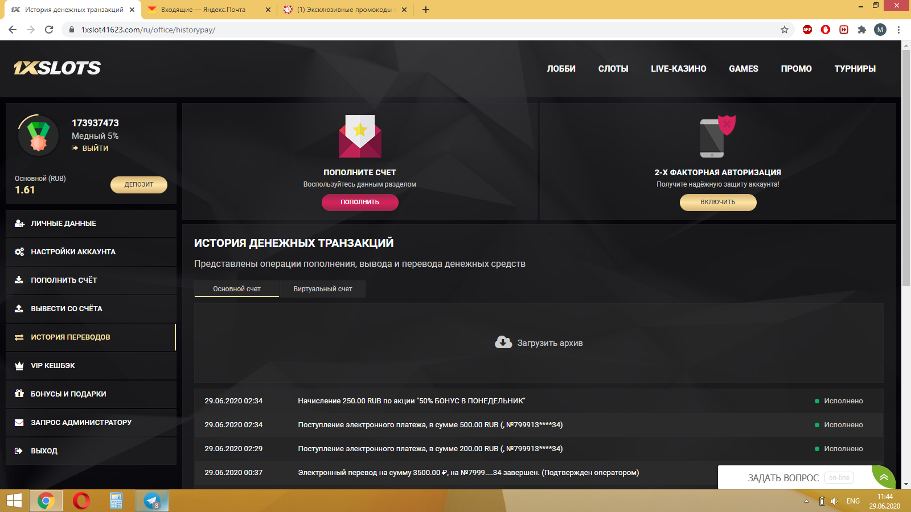Viewport: 911px width, 512px height.
Task: Open the Chrome three-dot menu
Action: point(898,30)
